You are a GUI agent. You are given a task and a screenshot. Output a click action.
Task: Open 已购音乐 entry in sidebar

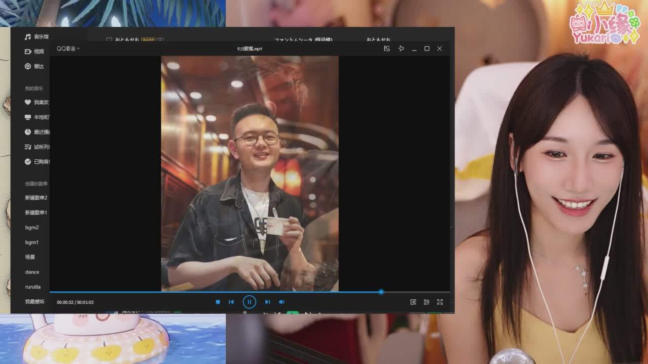(x=37, y=162)
